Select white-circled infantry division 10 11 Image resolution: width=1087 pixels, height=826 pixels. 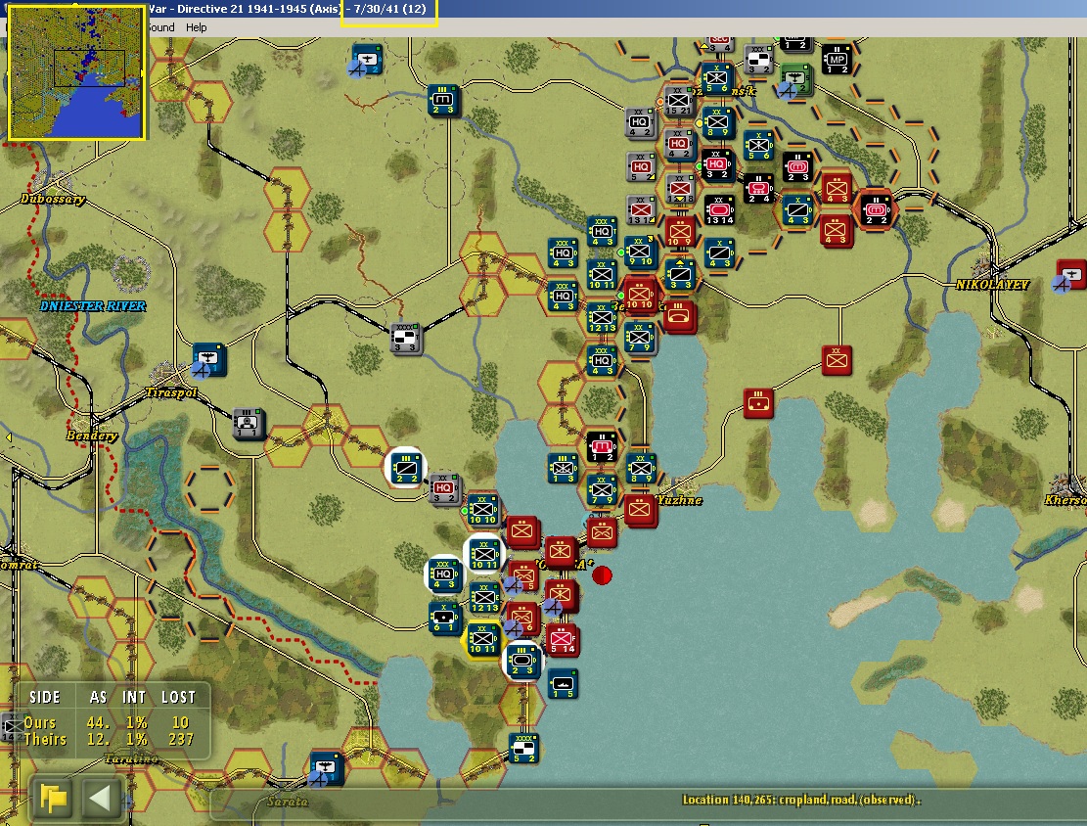484,554
